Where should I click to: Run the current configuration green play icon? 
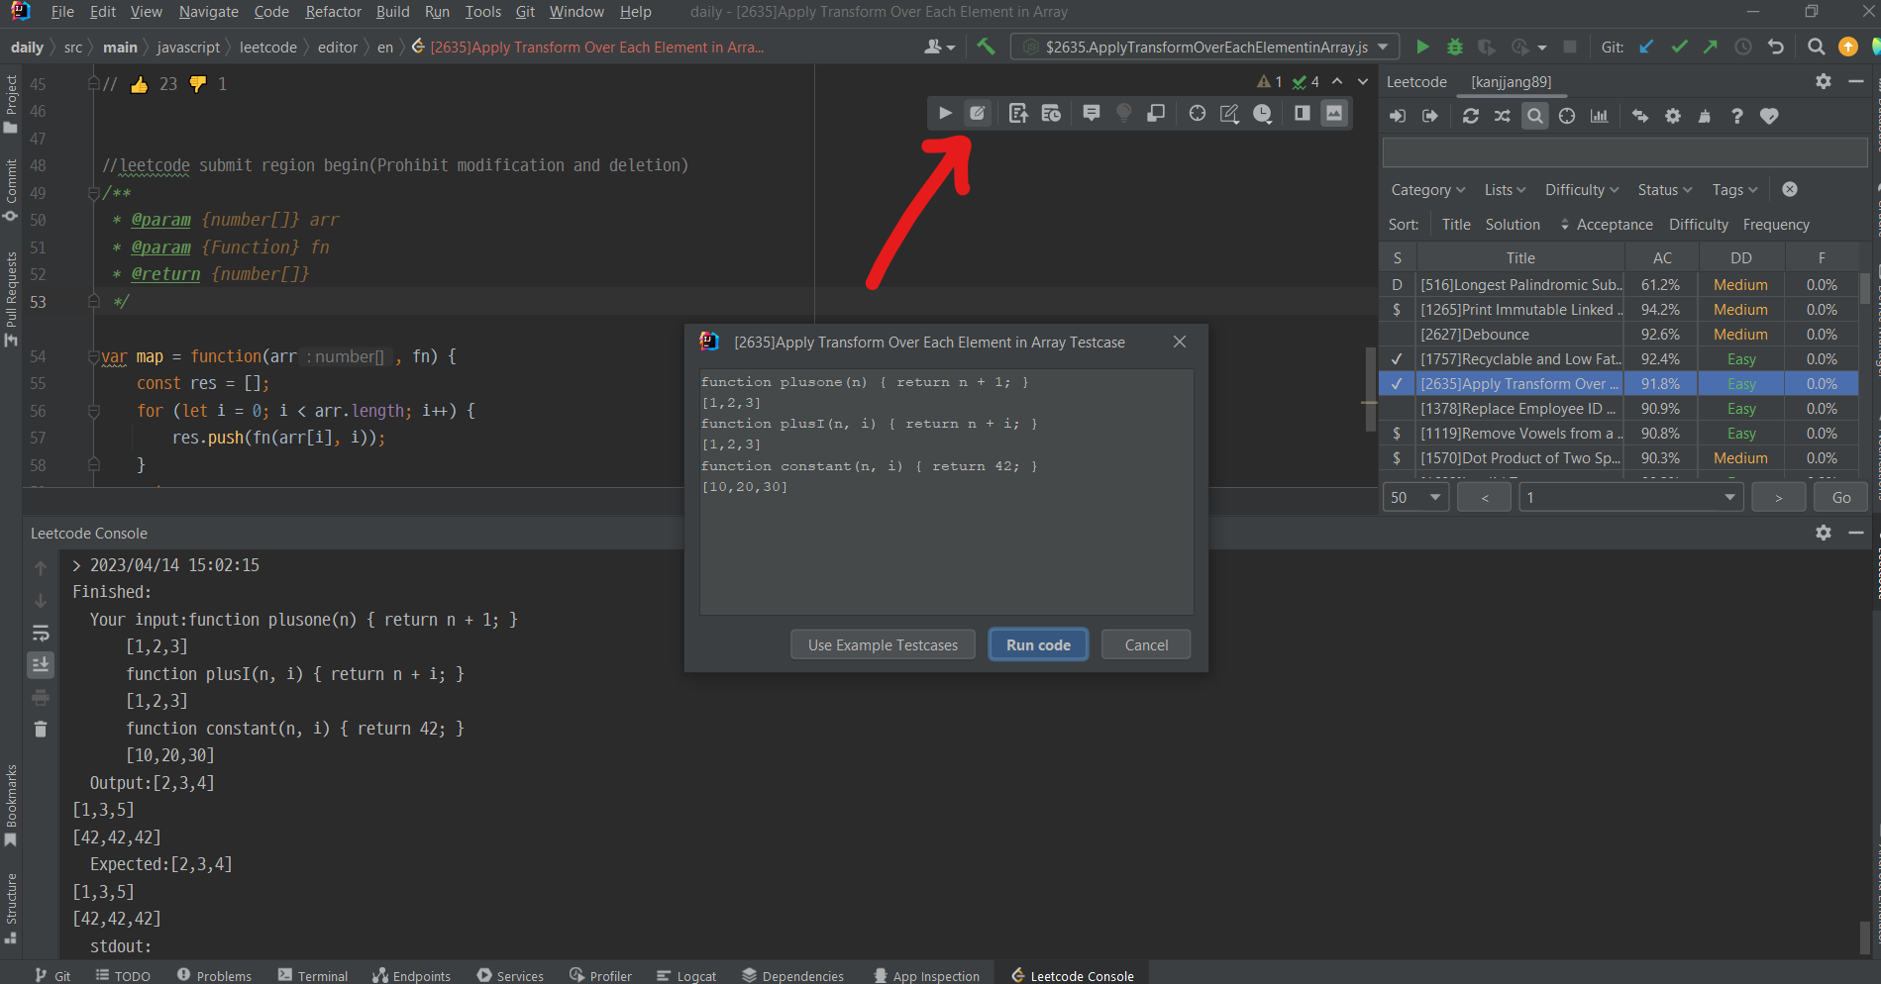point(1423,47)
